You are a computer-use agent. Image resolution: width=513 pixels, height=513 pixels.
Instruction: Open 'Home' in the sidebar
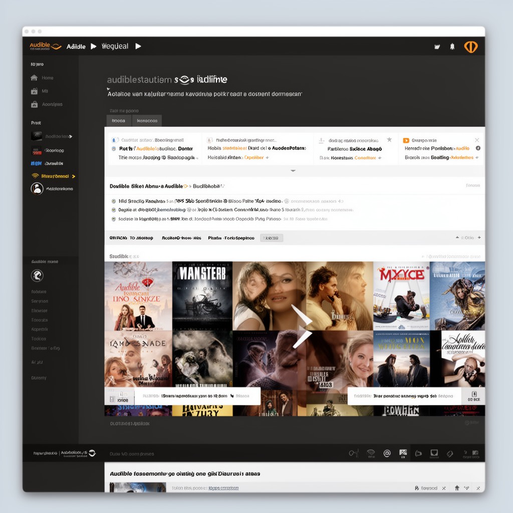48,78
